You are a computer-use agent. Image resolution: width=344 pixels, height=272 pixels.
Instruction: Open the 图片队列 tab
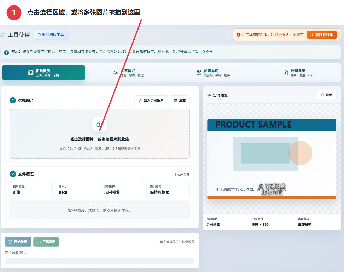[x=43, y=73]
